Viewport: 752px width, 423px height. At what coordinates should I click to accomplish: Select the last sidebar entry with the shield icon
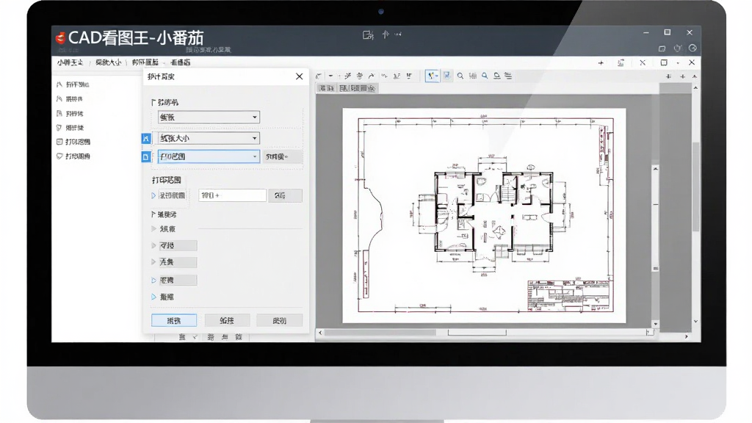pyautogui.click(x=73, y=156)
